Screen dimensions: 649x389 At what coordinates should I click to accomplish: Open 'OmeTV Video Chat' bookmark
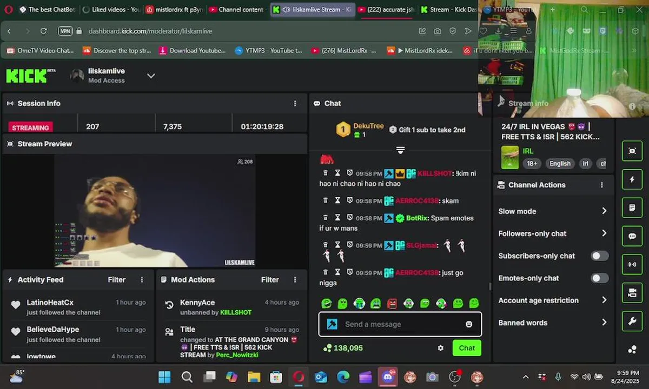pos(40,50)
